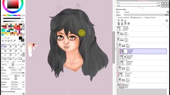
Task: Click Layer 20 thumbnail
Action: 125,57
